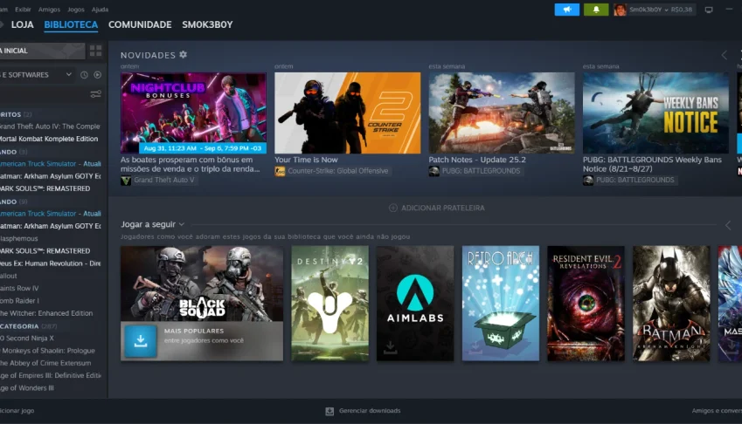Open the library Página Inicial button
The width and height of the screenshot is (742, 424).
coord(43,51)
